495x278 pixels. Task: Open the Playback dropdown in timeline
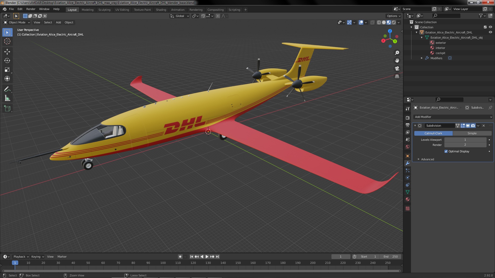tap(21, 257)
